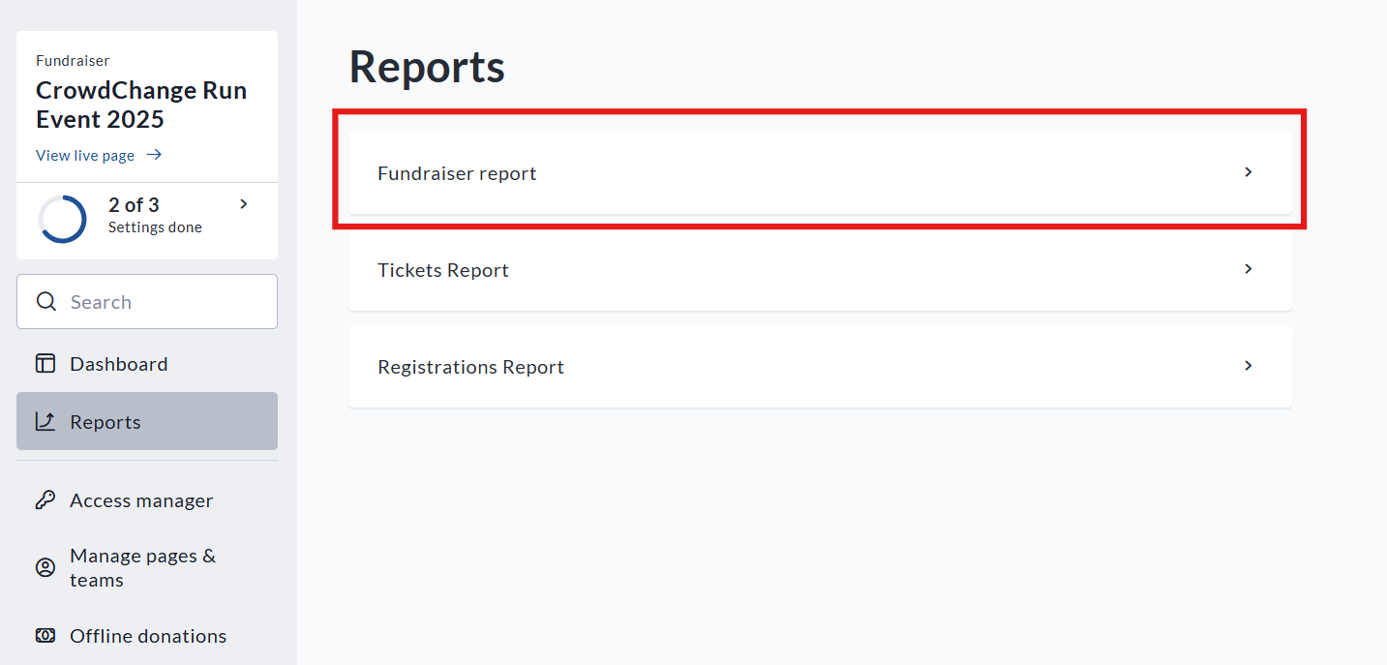Viewport: 1387px width, 665px height.
Task: Click the arrow beside View live page
Action: click(154, 156)
